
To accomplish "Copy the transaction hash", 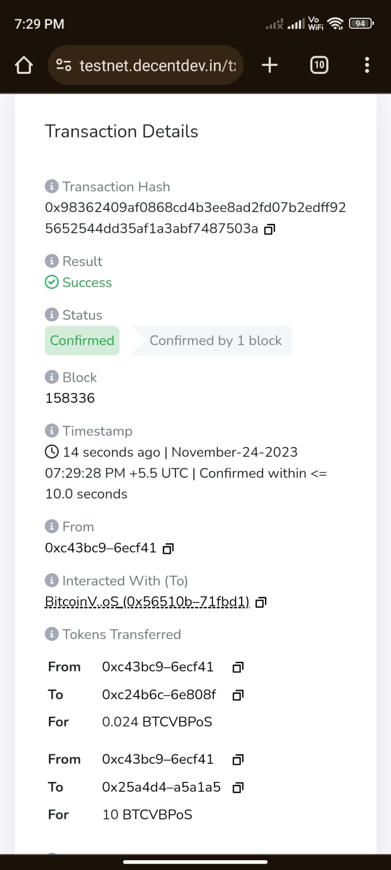I will (269, 229).
